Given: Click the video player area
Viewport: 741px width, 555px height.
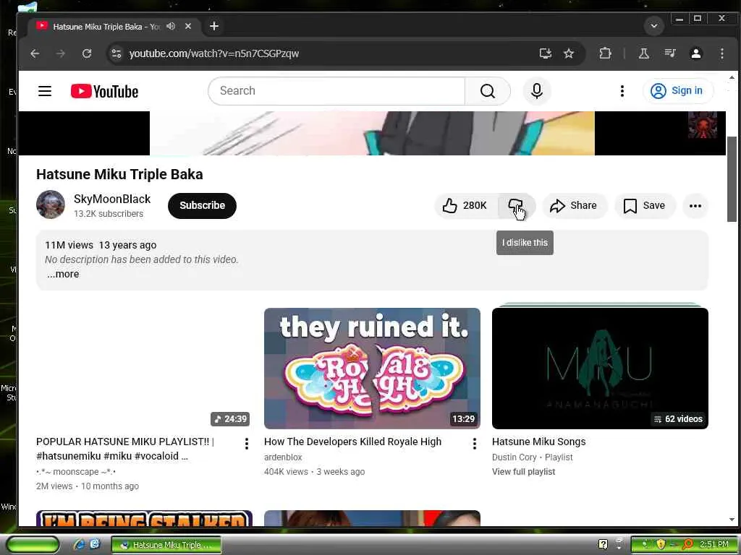Looking at the screenshot, I should (x=372, y=133).
